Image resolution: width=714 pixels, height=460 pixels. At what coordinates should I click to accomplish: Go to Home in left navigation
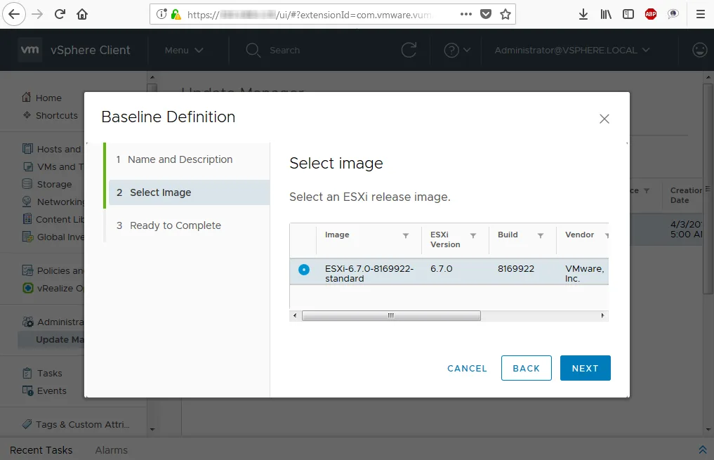(x=48, y=98)
